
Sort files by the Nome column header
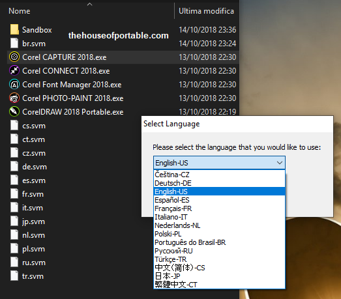[20, 11]
